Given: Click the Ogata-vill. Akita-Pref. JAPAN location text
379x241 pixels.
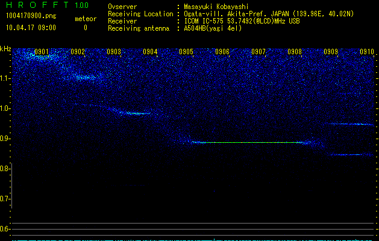Looking at the screenshot, I should click(x=269, y=14).
